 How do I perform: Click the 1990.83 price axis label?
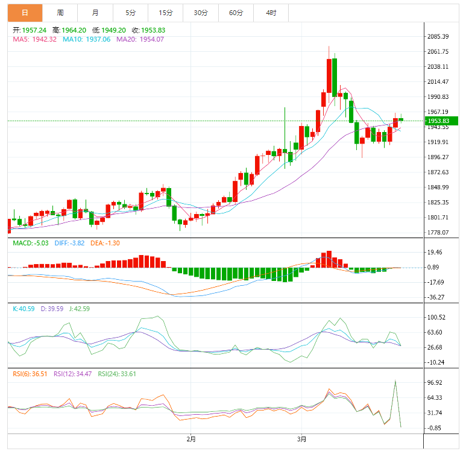(438, 97)
